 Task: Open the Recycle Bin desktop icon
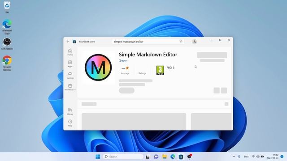click(x=7, y=7)
